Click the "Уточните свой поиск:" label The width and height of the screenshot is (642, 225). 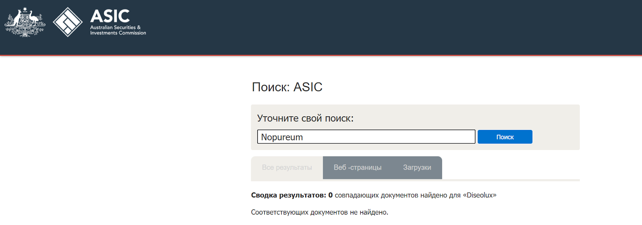[305, 118]
